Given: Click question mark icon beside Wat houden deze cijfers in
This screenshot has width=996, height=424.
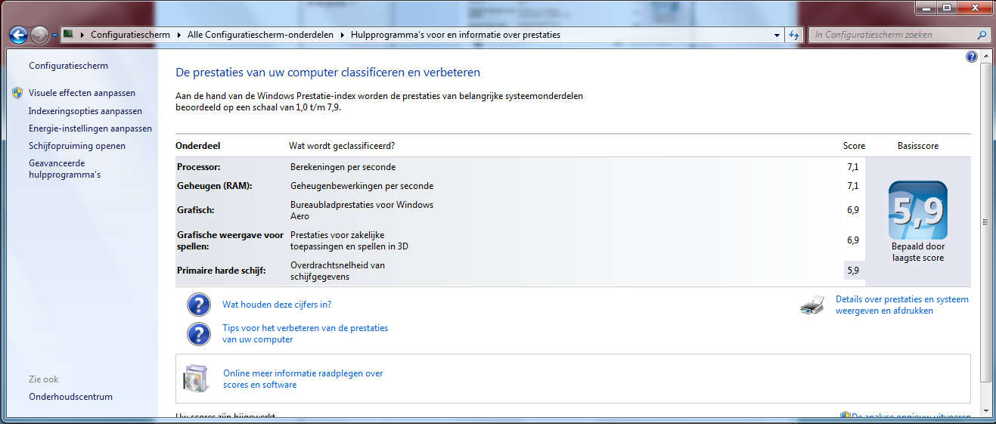Looking at the screenshot, I should tap(198, 305).
